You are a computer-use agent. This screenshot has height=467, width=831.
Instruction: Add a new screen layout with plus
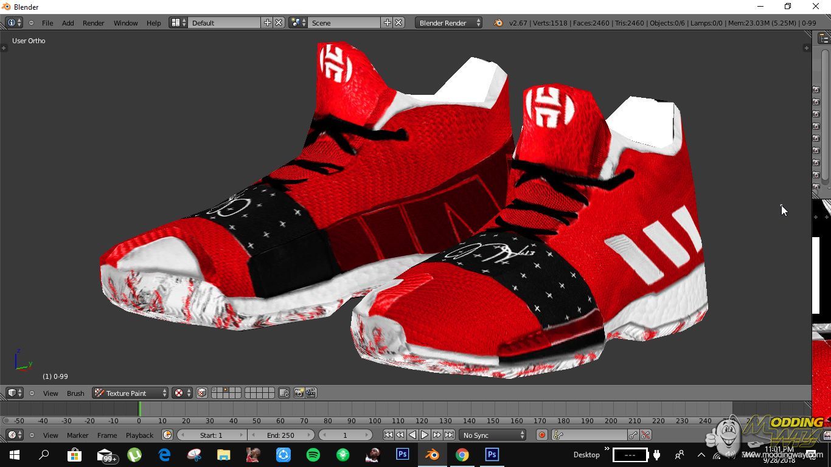[267, 22]
